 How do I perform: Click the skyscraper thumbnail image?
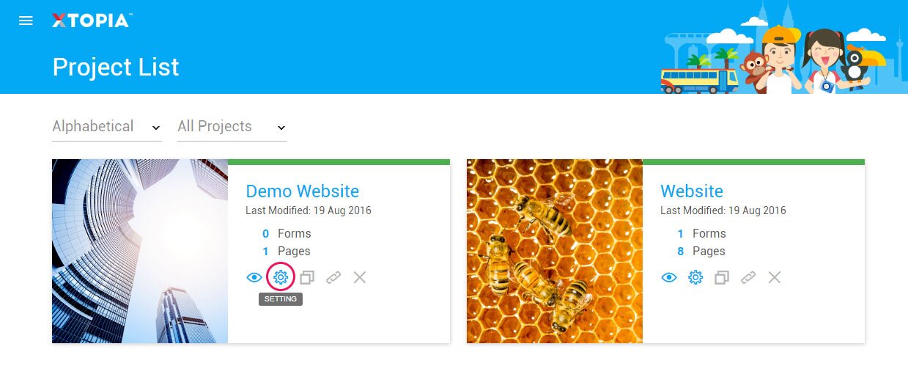tap(140, 251)
